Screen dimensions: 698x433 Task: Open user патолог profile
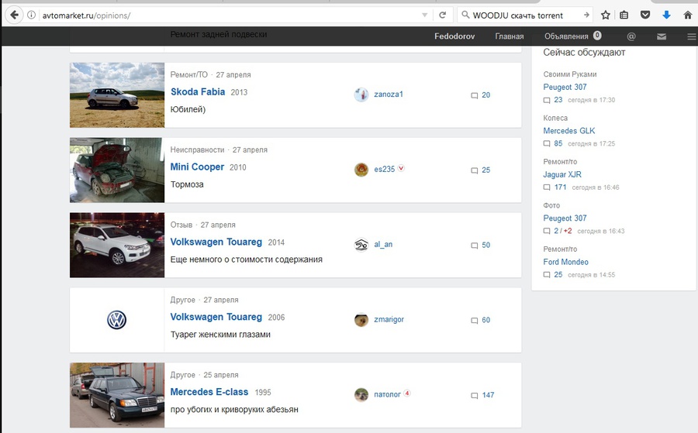coord(387,394)
